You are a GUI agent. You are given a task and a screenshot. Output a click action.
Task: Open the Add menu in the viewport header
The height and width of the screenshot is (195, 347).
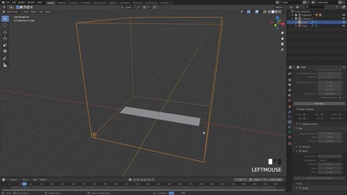tap(41, 12)
